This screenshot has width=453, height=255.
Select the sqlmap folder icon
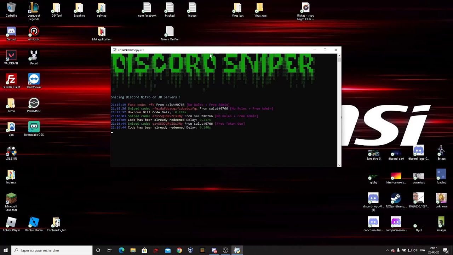click(x=102, y=10)
